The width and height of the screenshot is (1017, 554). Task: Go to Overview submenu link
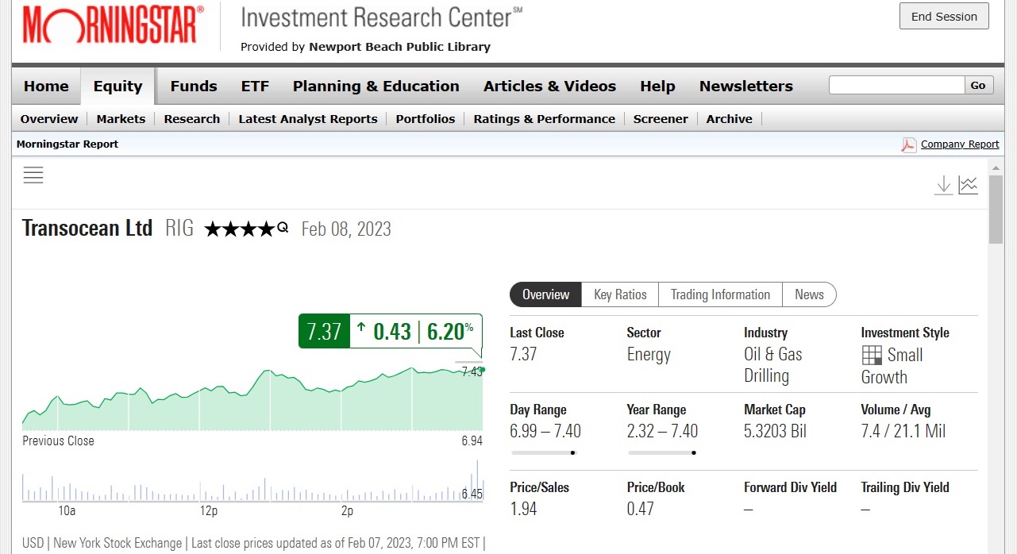click(x=49, y=119)
